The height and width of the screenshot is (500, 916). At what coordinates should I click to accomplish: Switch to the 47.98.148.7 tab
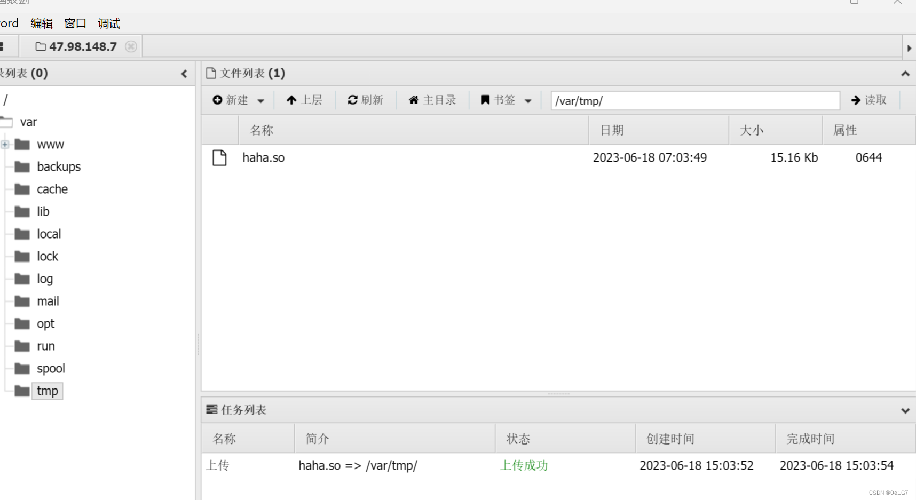pyautogui.click(x=83, y=46)
